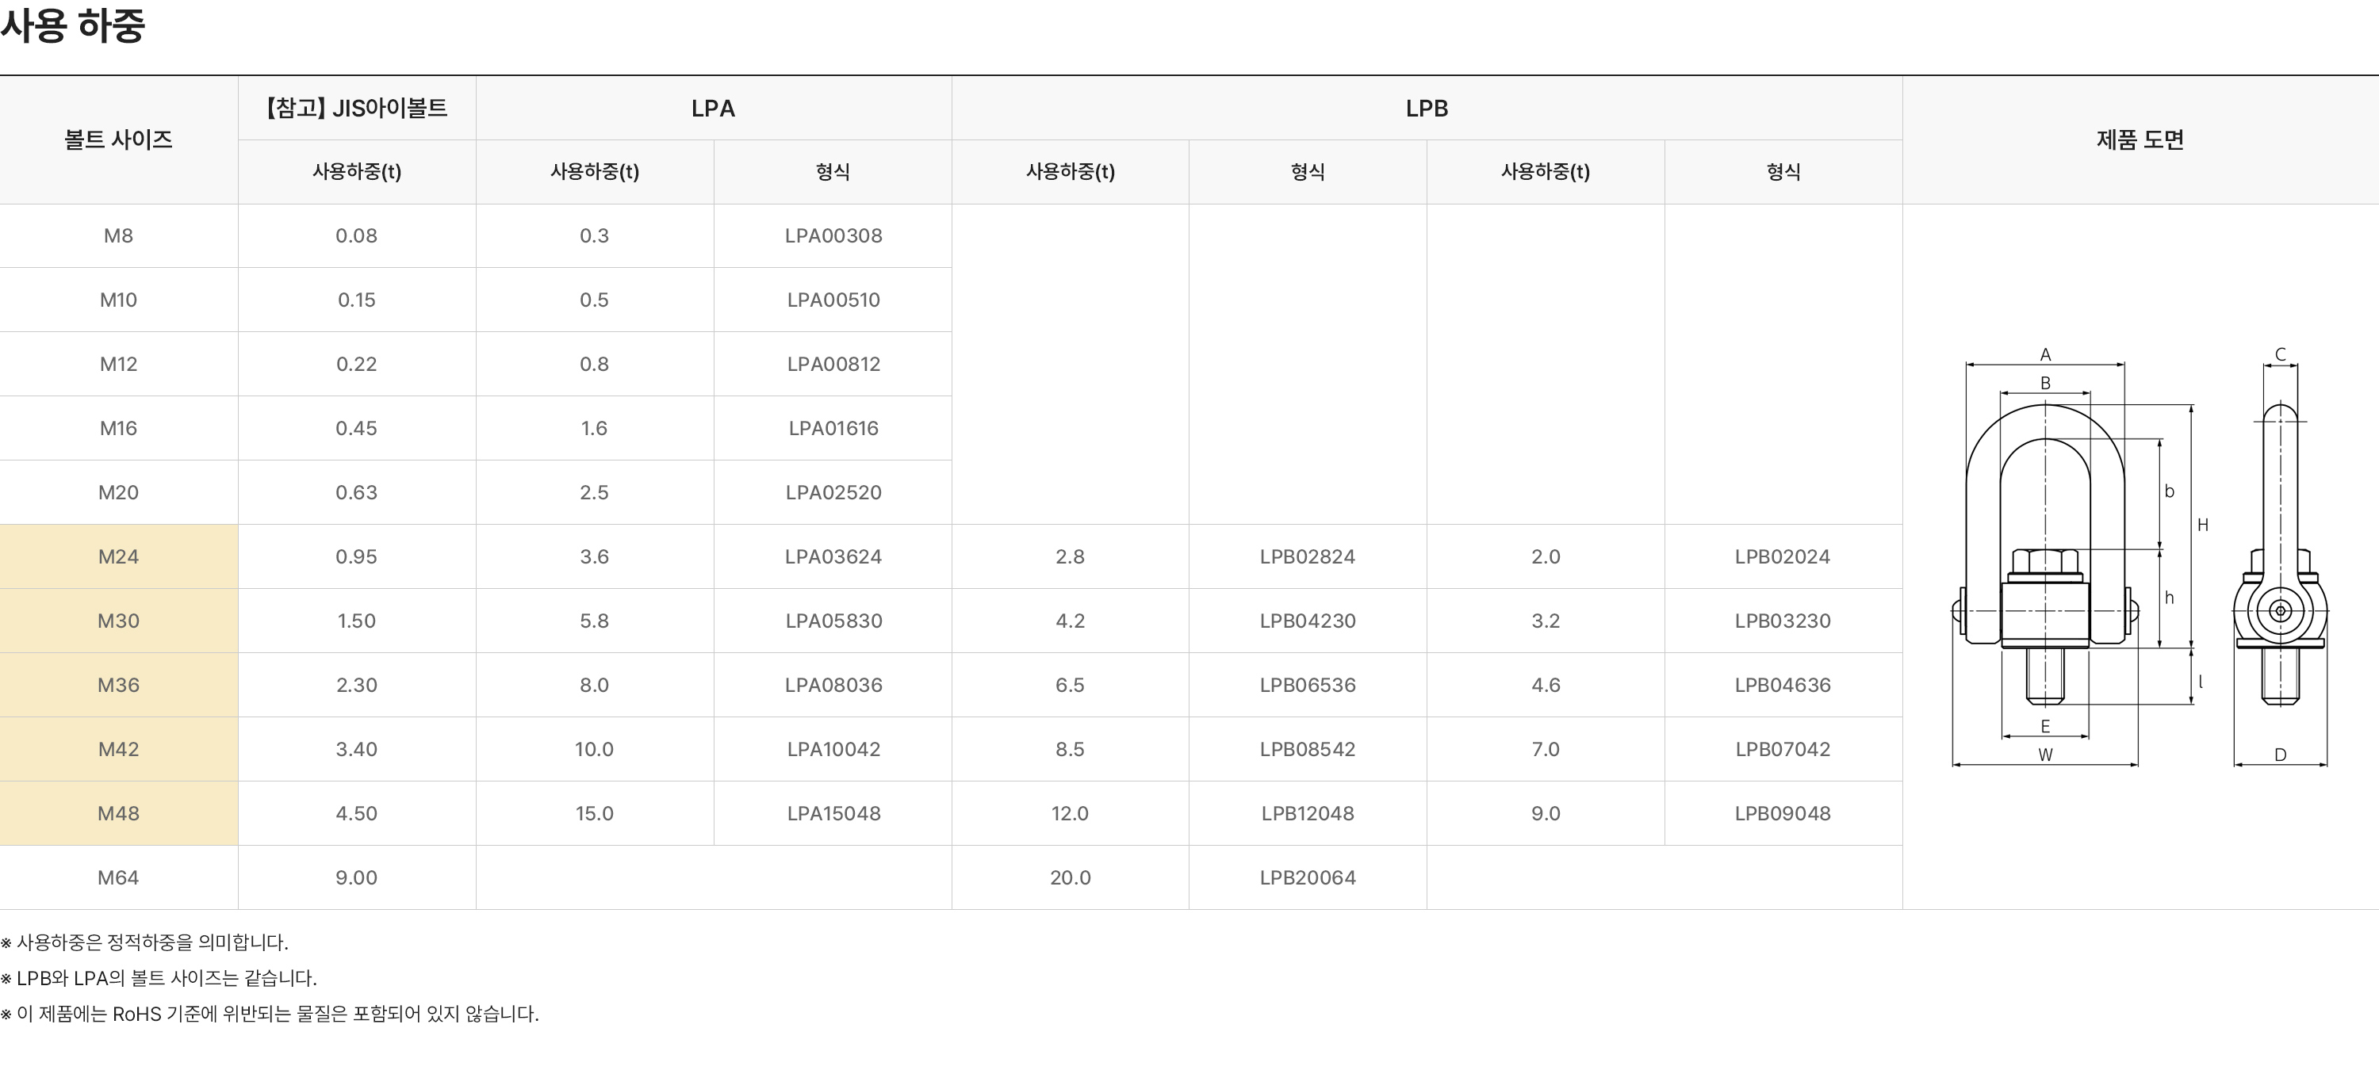Click the LPB20064 model code
Screen dimensions: 2379x1070
pyautogui.click(x=1307, y=878)
